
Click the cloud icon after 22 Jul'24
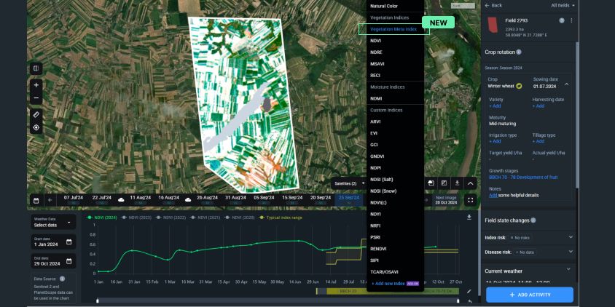(x=121, y=200)
